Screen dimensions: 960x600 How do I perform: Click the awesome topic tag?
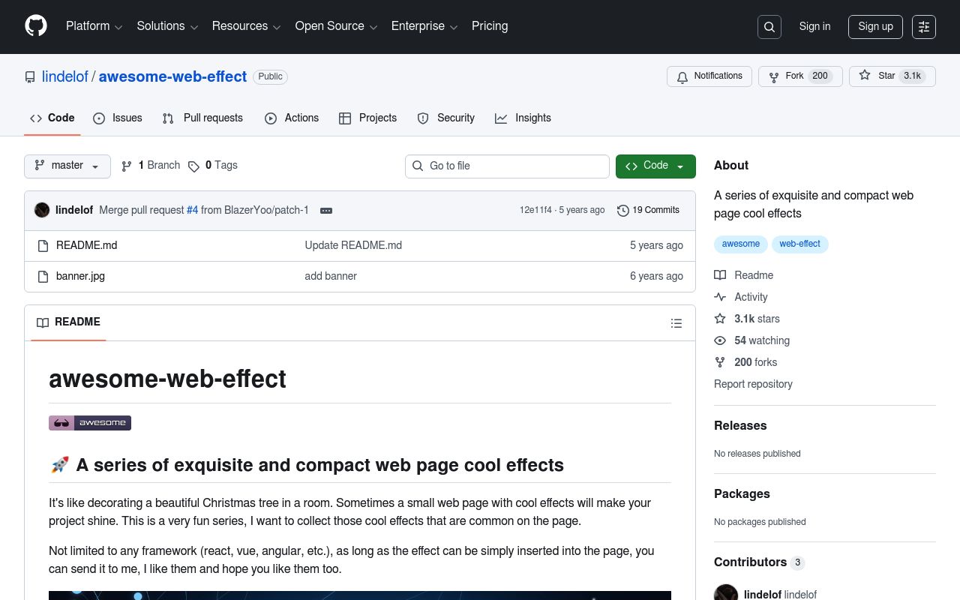click(x=741, y=244)
